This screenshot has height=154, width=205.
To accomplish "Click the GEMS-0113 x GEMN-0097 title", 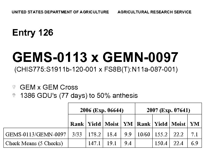I will pos(95,57).
